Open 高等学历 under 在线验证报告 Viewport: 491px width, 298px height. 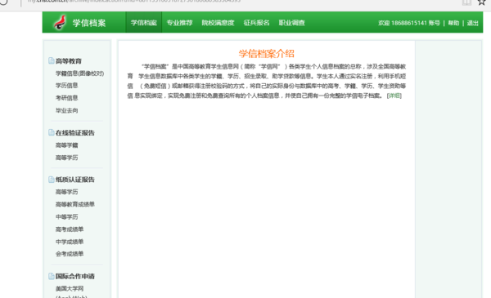[x=67, y=158]
